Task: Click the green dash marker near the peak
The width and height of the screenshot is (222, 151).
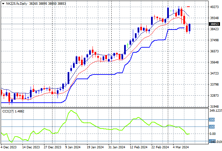Action: tap(171, 11)
